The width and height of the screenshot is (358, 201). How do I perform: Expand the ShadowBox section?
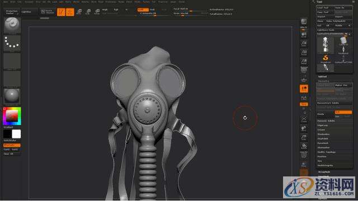coord(323,134)
